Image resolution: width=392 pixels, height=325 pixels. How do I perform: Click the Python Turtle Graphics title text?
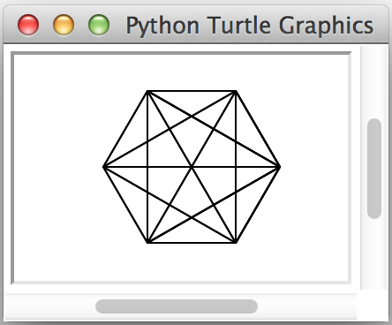click(x=250, y=26)
